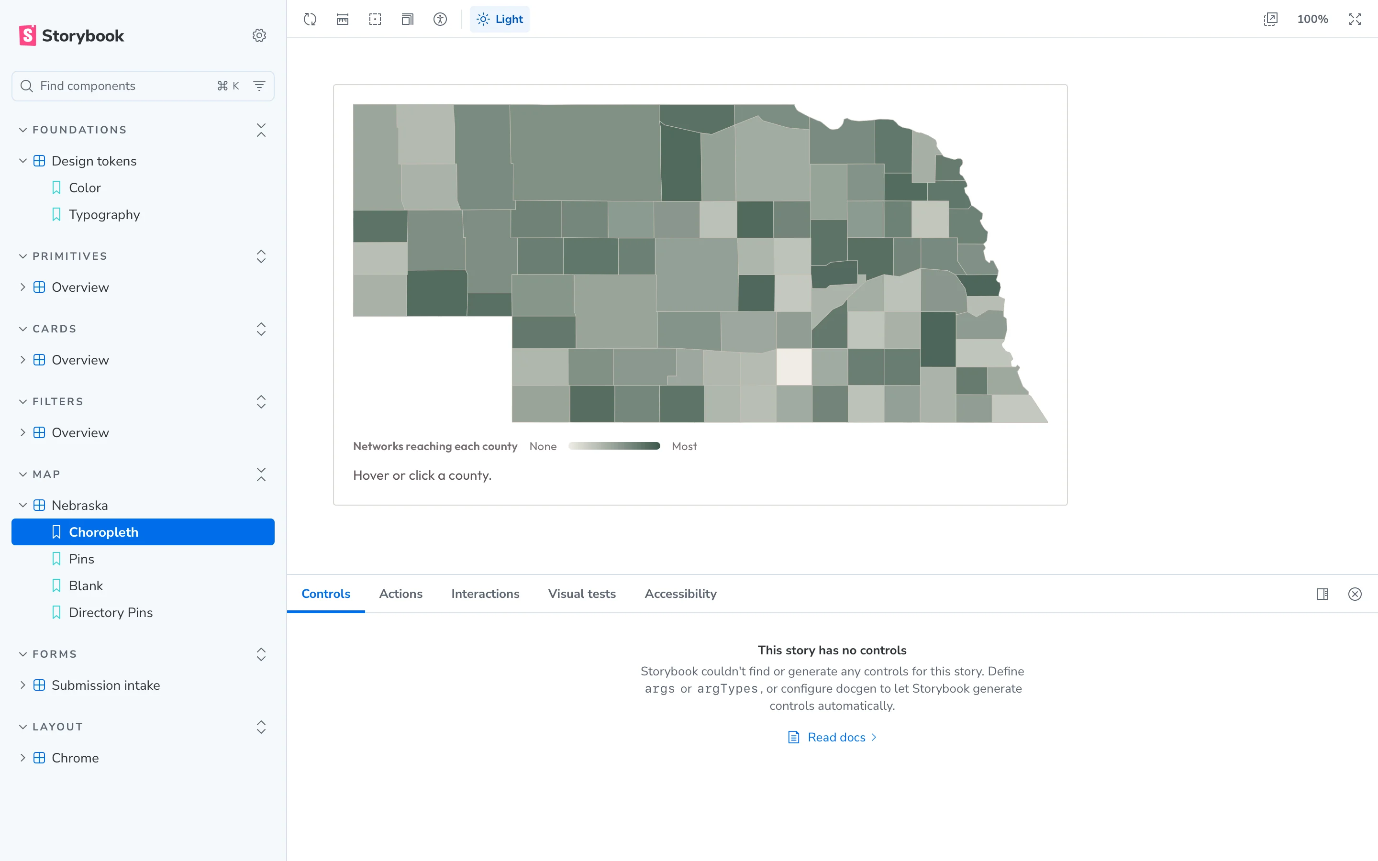
Task: Collapse all under FOUNDATIONS icon
Action: (261, 130)
